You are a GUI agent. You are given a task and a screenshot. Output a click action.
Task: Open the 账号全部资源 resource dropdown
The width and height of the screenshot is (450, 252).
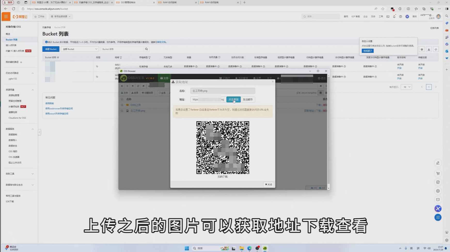tap(61, 17)
